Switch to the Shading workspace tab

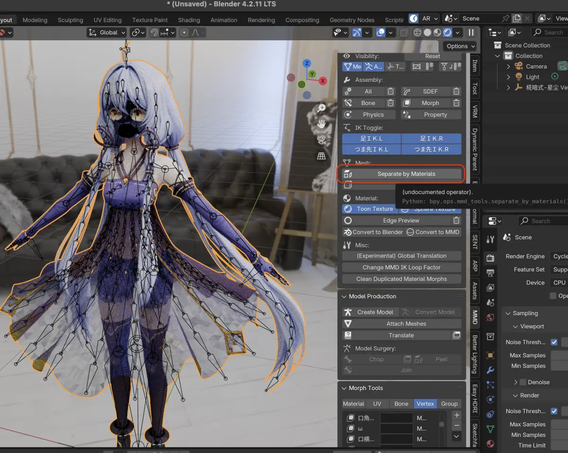(x=189, y=20)
